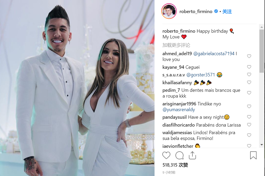The image size is (265, 176).
Task: Click the verified badge next to roberto_firmino
Action: coord(216,11)
